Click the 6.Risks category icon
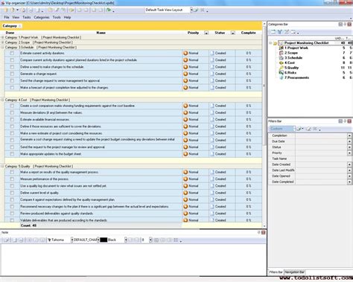353x282 pixels. click(281, 73)
